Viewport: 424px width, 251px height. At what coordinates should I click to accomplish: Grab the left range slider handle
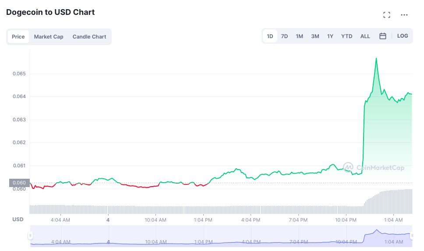click(31, 236)
